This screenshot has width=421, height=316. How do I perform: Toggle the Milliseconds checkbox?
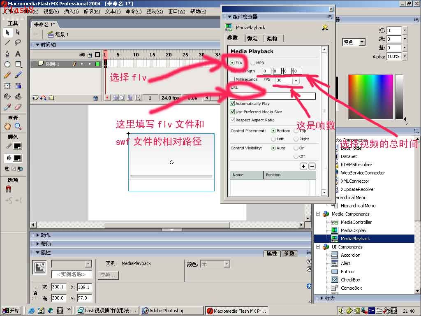point(233,79)
